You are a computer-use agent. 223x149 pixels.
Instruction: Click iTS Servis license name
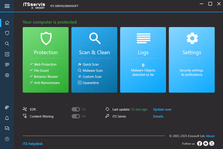point(119,116)
